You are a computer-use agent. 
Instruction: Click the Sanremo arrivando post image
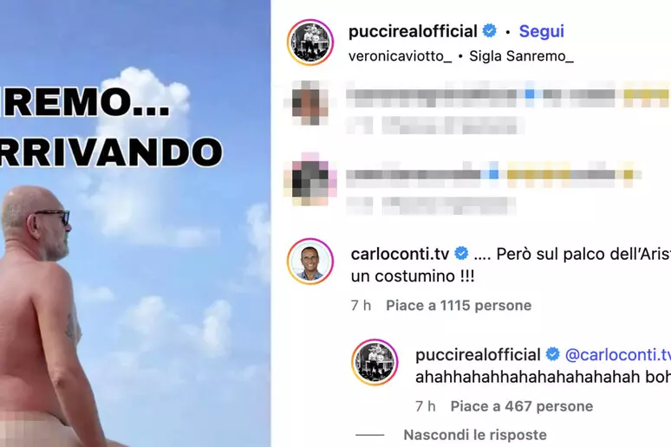(135, 223)
